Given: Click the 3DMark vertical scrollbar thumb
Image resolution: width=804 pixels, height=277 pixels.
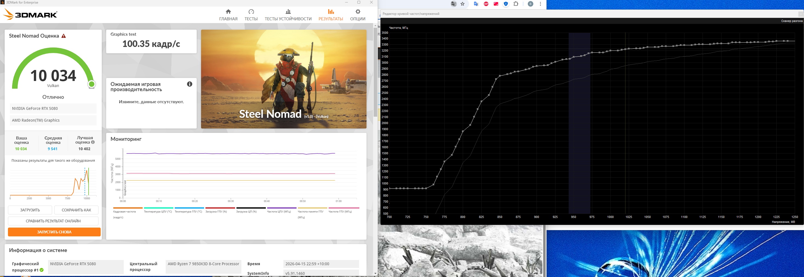Looking at the screenshot, I should (x=375, y=72).
